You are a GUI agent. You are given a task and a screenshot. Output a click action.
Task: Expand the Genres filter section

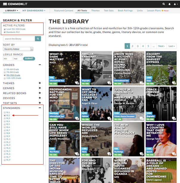[40, 88]
